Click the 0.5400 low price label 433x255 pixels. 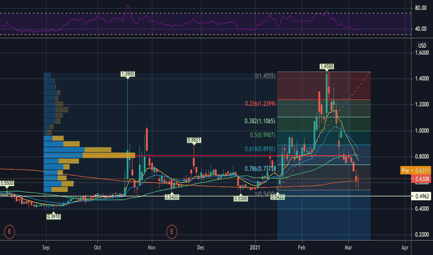point(172,197)
